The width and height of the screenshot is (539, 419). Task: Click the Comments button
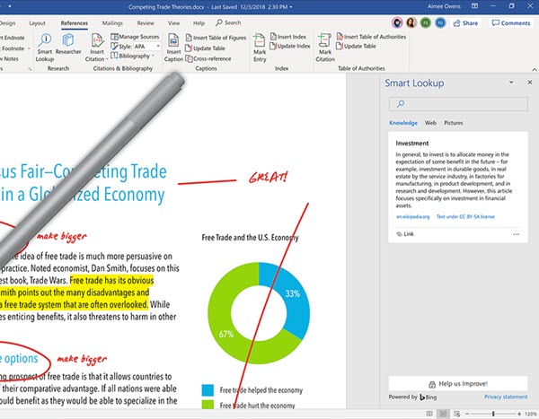coord(511,23)
